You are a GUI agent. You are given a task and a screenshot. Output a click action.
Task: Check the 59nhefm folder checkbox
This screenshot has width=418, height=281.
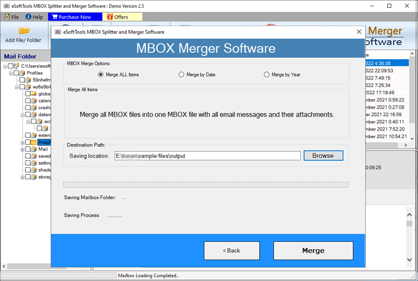(22, 80)
